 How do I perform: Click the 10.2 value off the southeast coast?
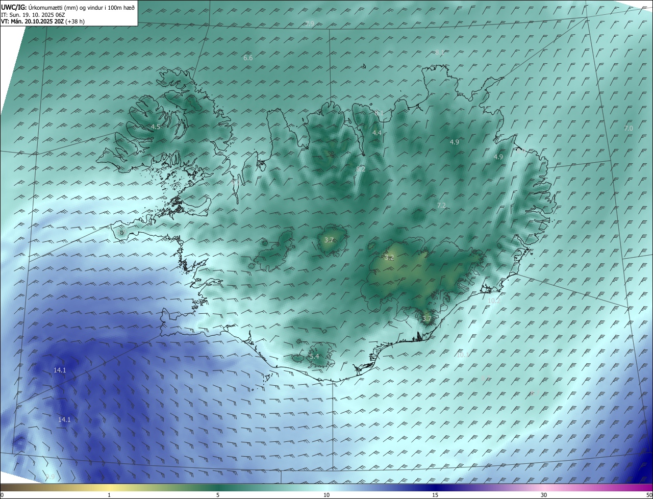coord(494,301)
